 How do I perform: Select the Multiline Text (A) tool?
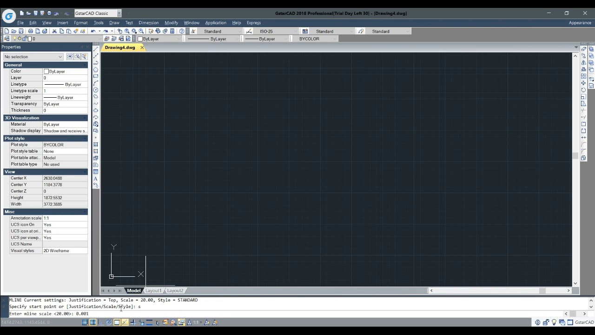[x=96, y=179]
